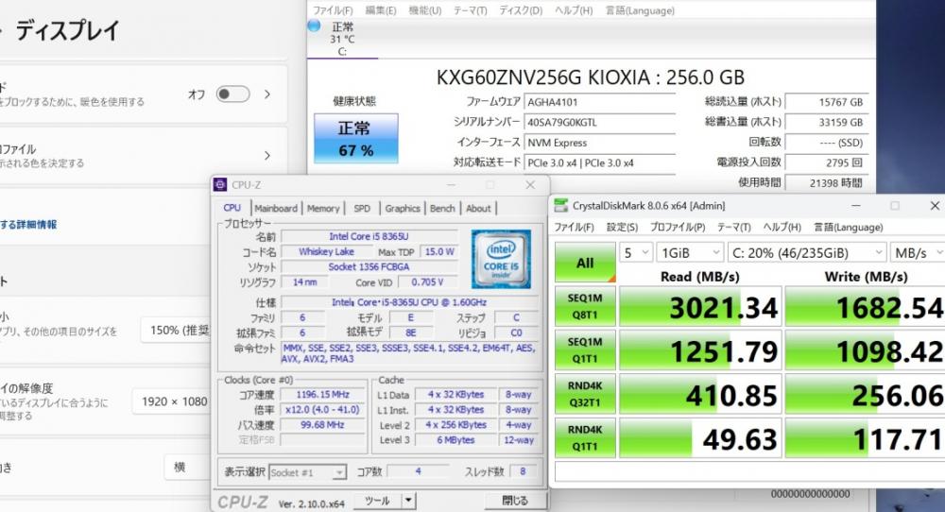Screen dimensions: 945x512
Task: Open the display orientation dropdown showing 横
Action: point(188,467)
